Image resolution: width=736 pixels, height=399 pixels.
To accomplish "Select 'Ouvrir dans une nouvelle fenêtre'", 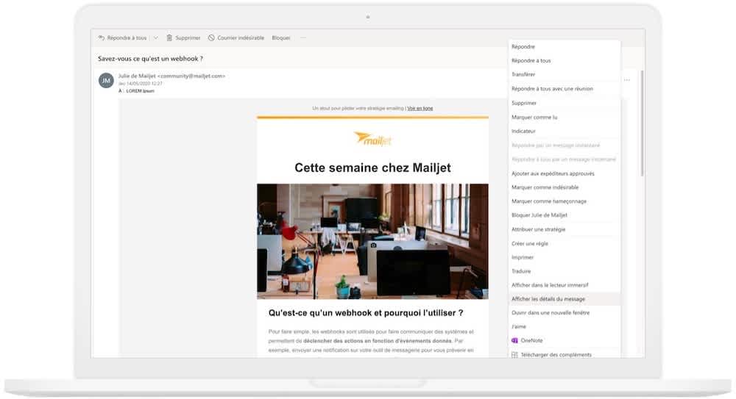I will click(565, 313).
